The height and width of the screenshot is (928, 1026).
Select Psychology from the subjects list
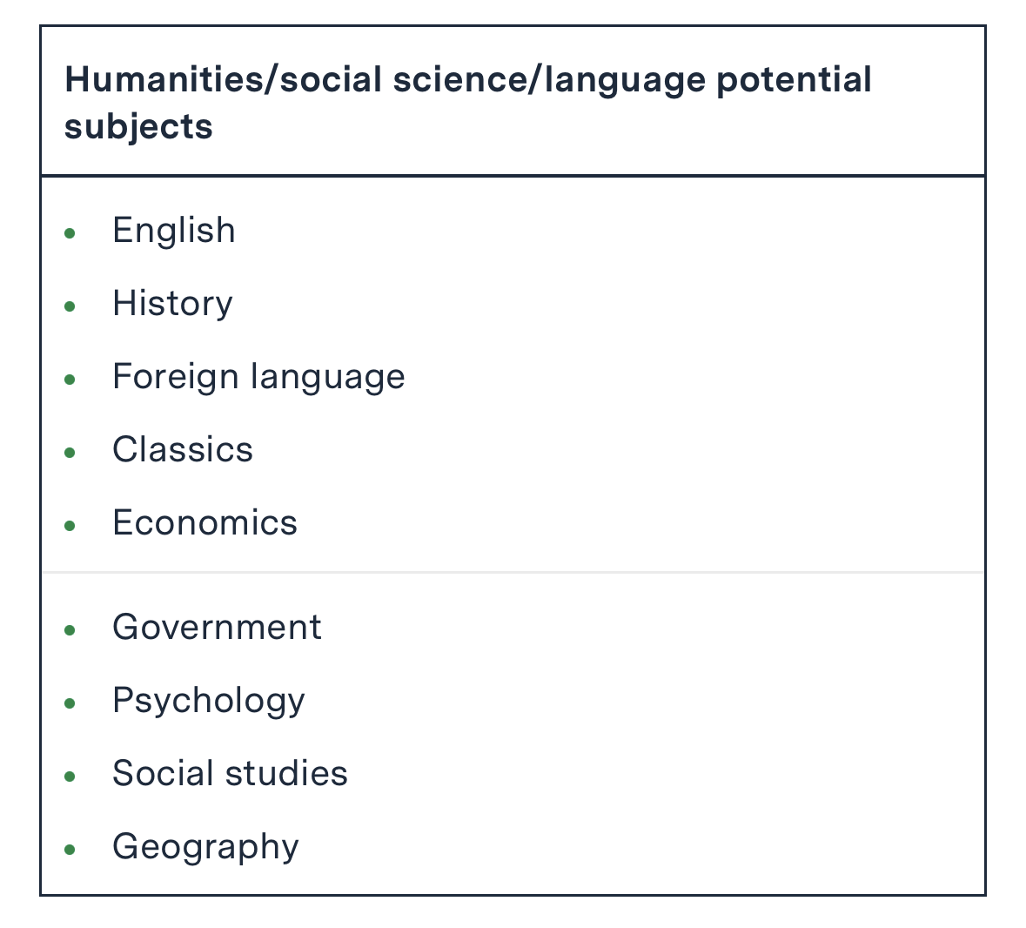point(209,701)
